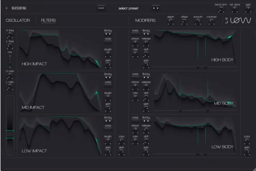Click the MID BODY library arrows

tap(146, 78)
